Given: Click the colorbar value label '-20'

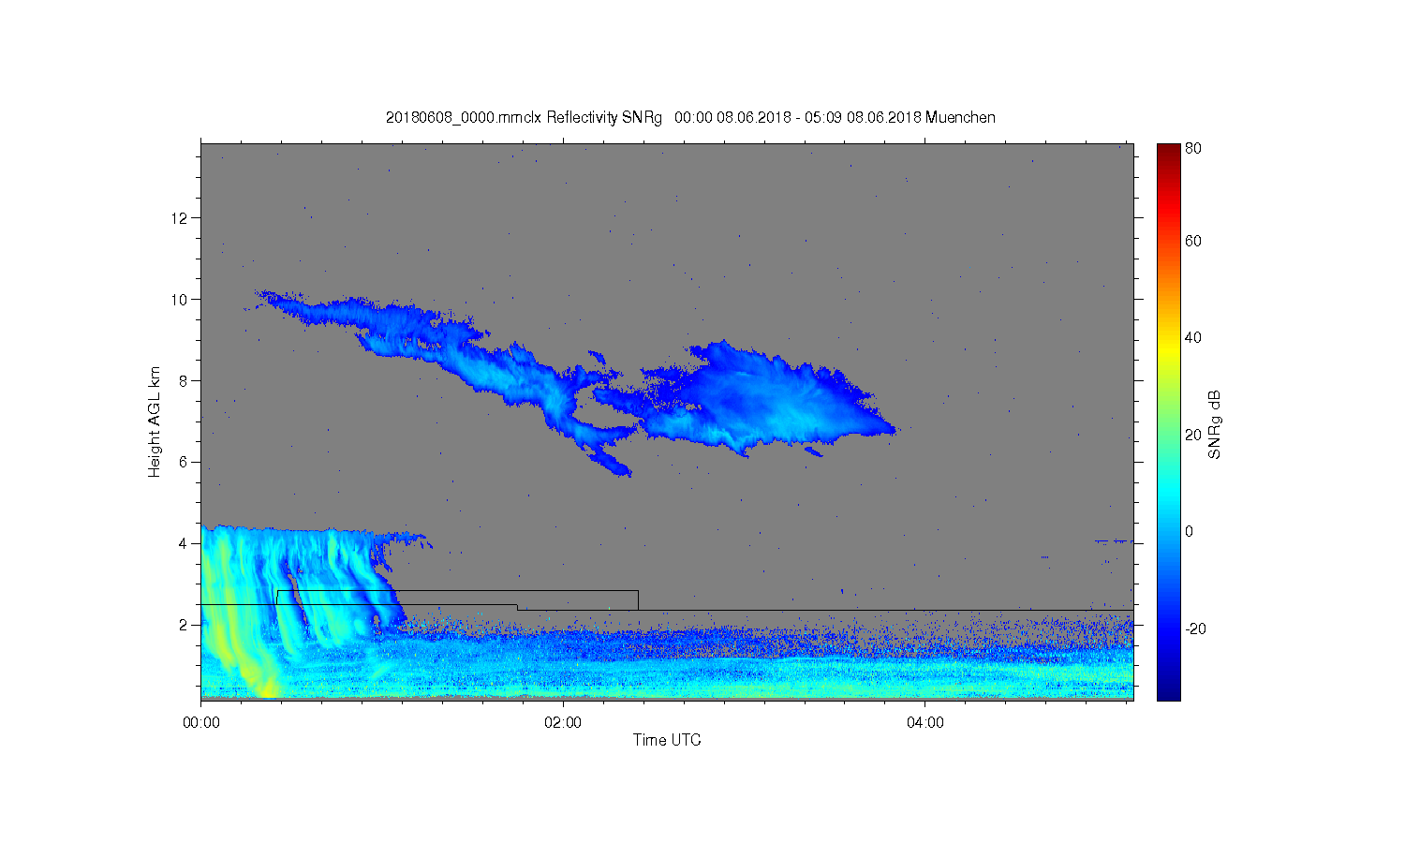Looking at the screenshot, I should (1195, 629).
